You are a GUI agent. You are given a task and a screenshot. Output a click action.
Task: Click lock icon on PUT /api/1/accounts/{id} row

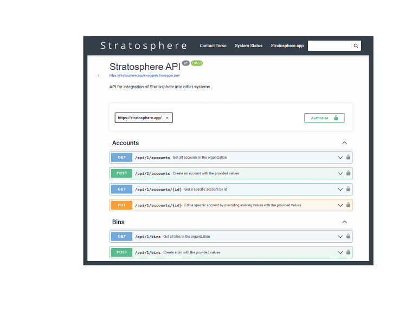(x=348, y=205)
